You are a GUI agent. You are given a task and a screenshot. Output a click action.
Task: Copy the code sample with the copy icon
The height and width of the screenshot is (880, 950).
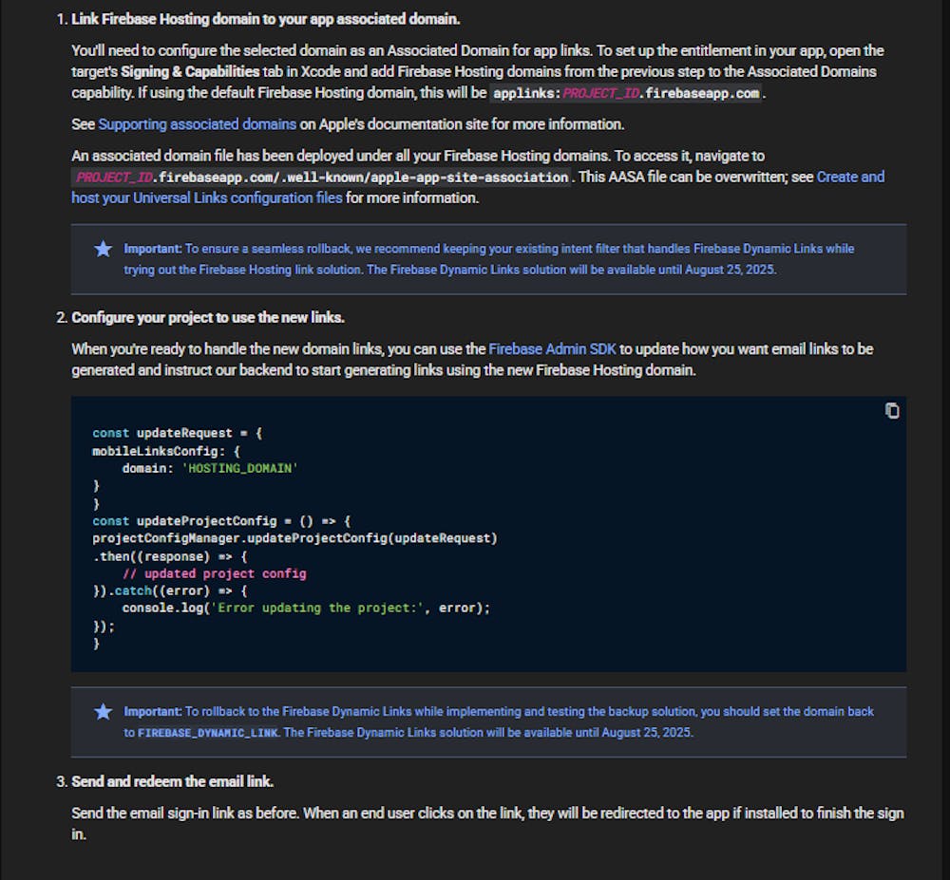pos(892,411)
